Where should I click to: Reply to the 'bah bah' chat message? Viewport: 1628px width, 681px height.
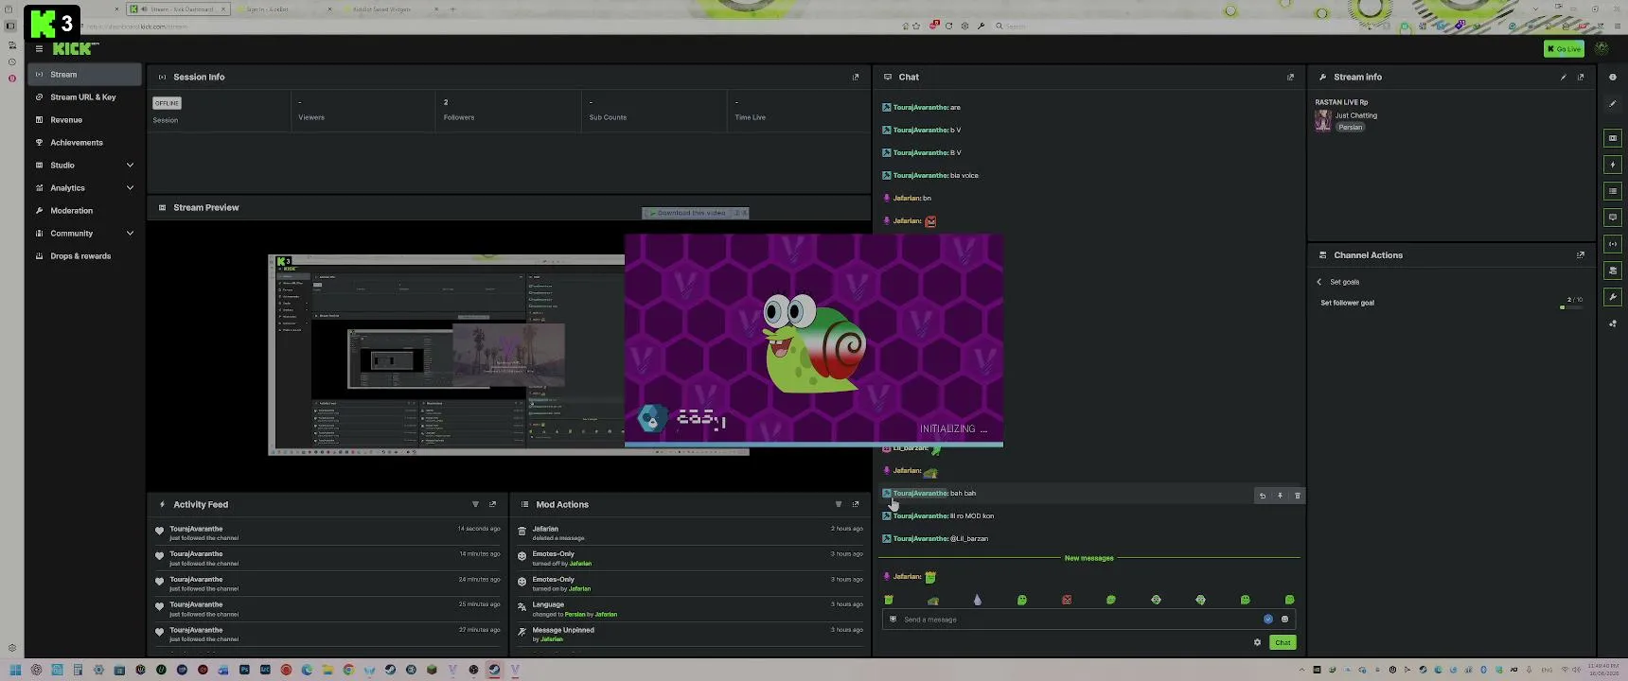click(x=1262, y=496)
